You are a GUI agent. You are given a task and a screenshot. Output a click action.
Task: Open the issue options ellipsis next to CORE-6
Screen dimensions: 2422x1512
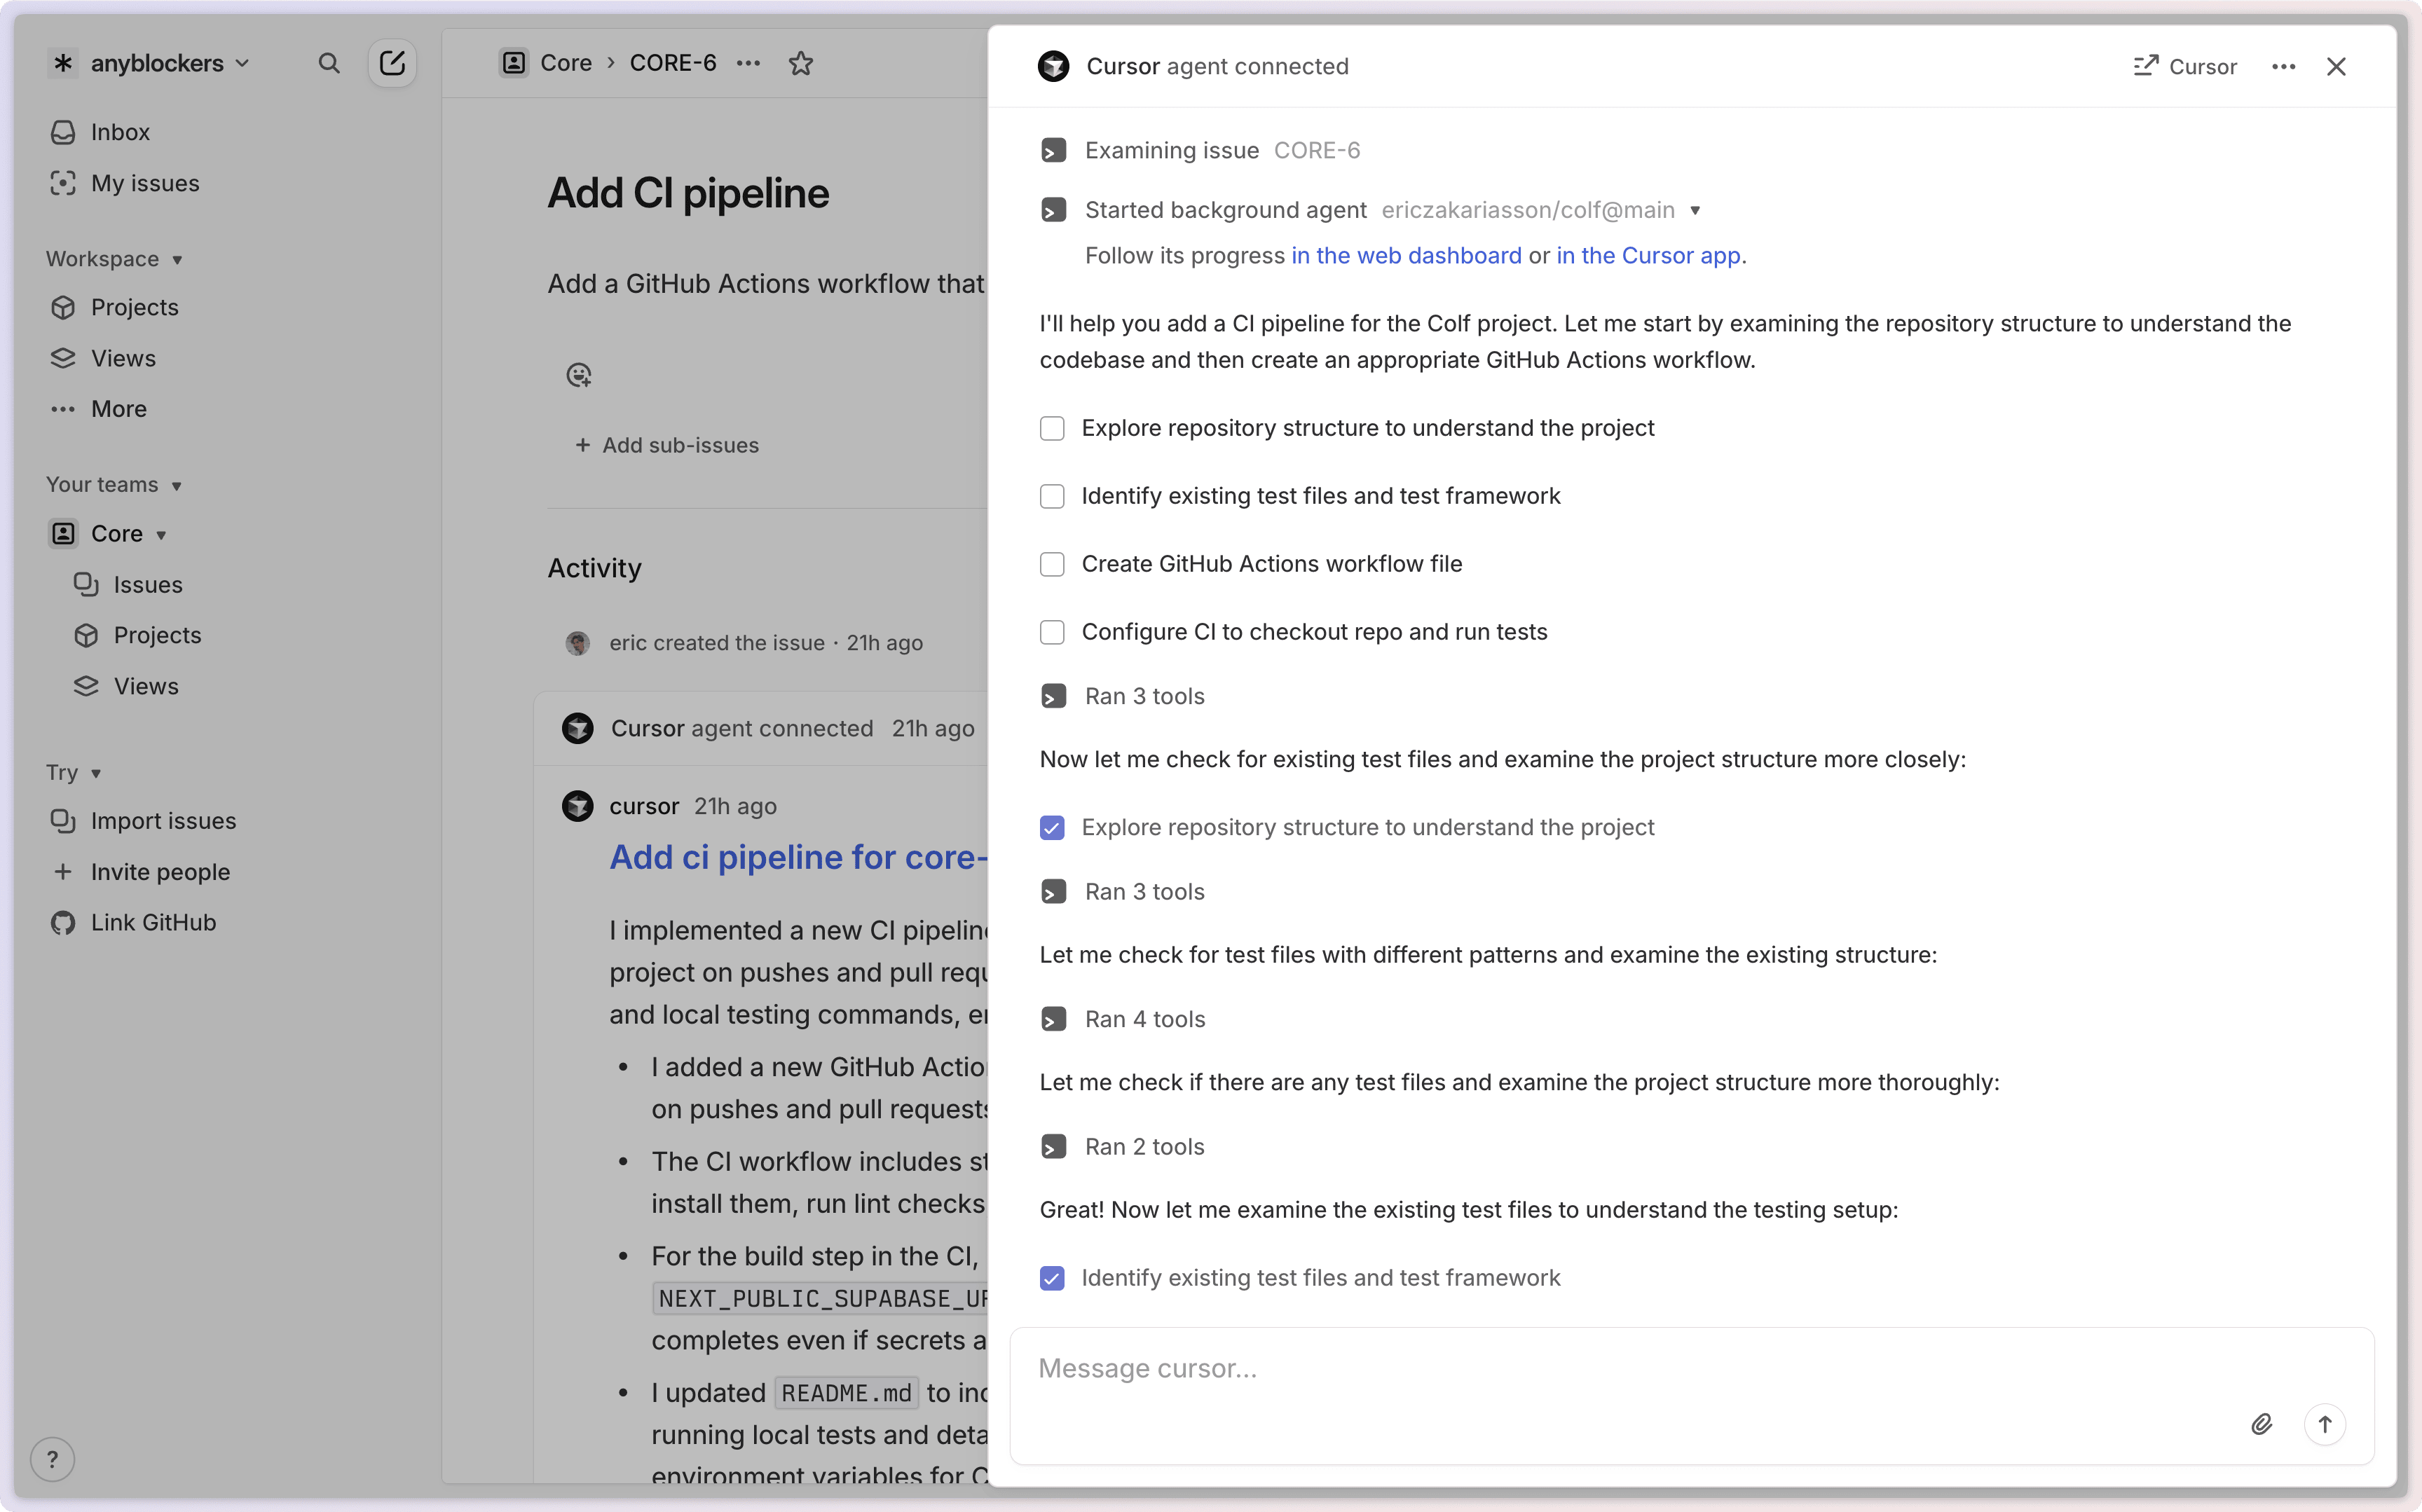(x=748, y=63)
